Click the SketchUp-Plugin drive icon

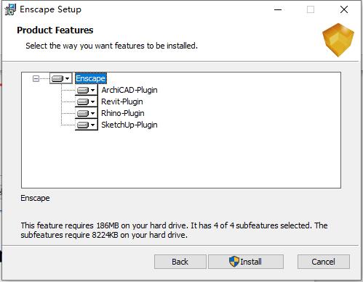tap(83, 125)
